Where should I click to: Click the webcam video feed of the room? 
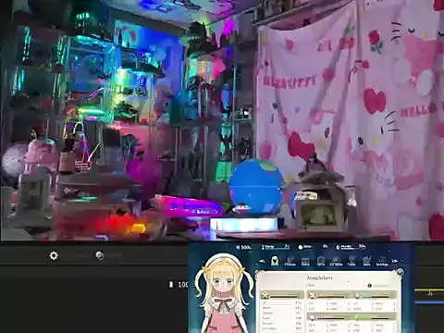222,119
